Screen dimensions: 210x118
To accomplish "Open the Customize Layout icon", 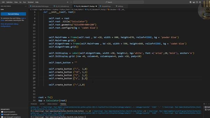I will click(x=200, y=2).
